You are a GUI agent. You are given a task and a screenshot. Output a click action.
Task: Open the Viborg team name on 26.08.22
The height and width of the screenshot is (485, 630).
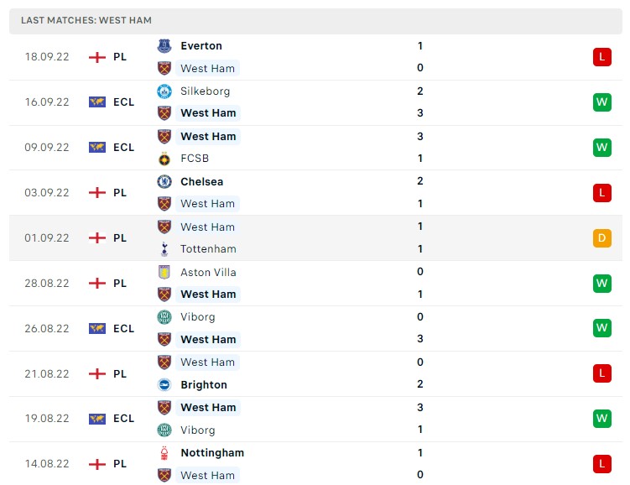tap(198, 317)
